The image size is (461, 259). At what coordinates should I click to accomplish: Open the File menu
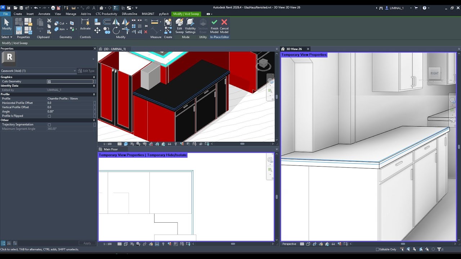[5, 14]
